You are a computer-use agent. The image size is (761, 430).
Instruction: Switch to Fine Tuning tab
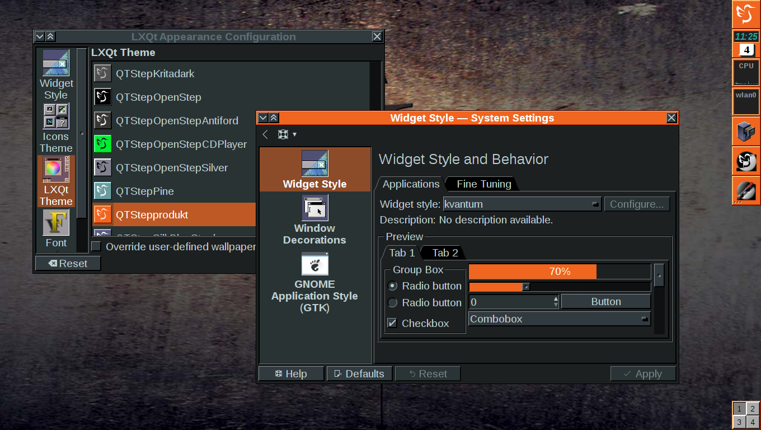coord(484,184)
